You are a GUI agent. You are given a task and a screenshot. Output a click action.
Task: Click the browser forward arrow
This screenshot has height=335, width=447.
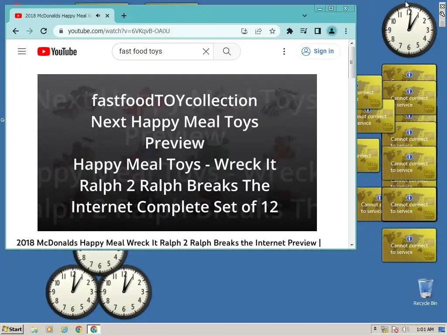(x=30, y=31)
